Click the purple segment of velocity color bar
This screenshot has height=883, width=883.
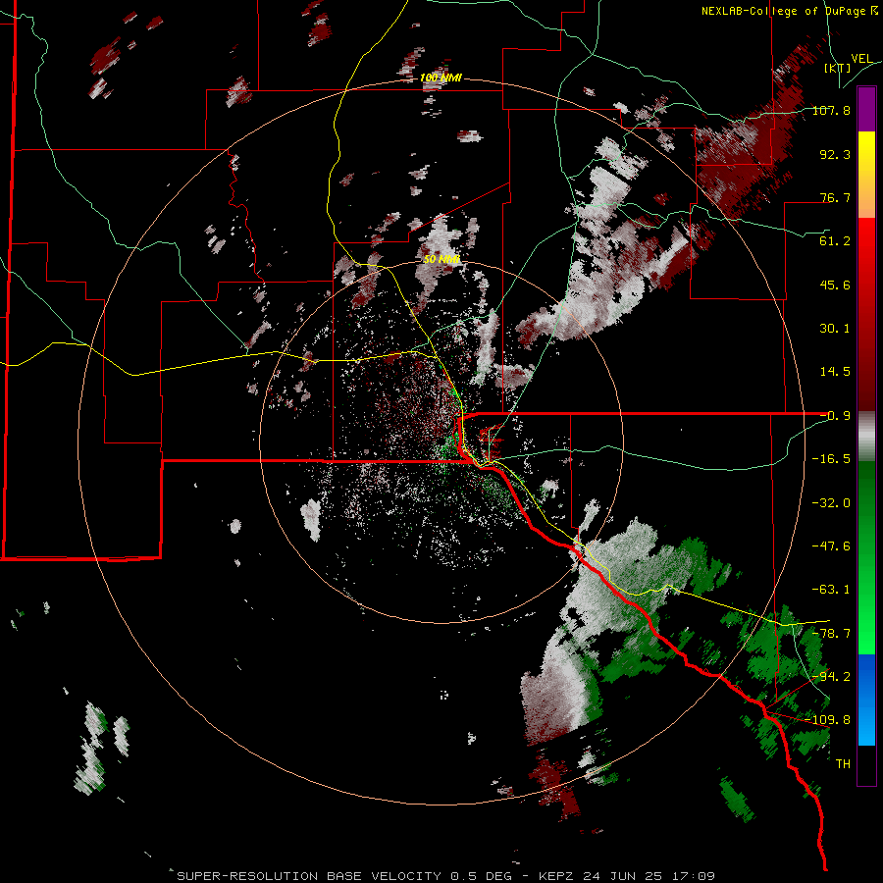[866, 110]
